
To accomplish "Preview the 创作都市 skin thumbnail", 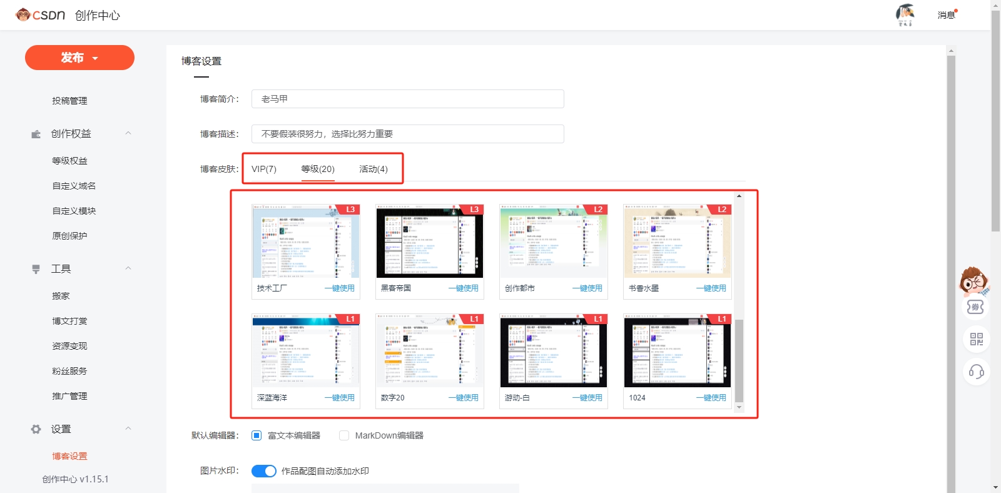I will coord(554,241).
